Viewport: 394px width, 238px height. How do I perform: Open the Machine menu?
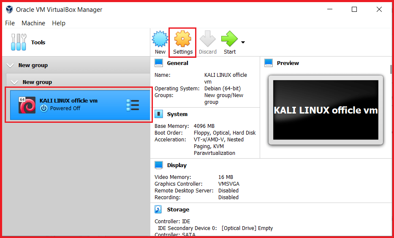33,23
